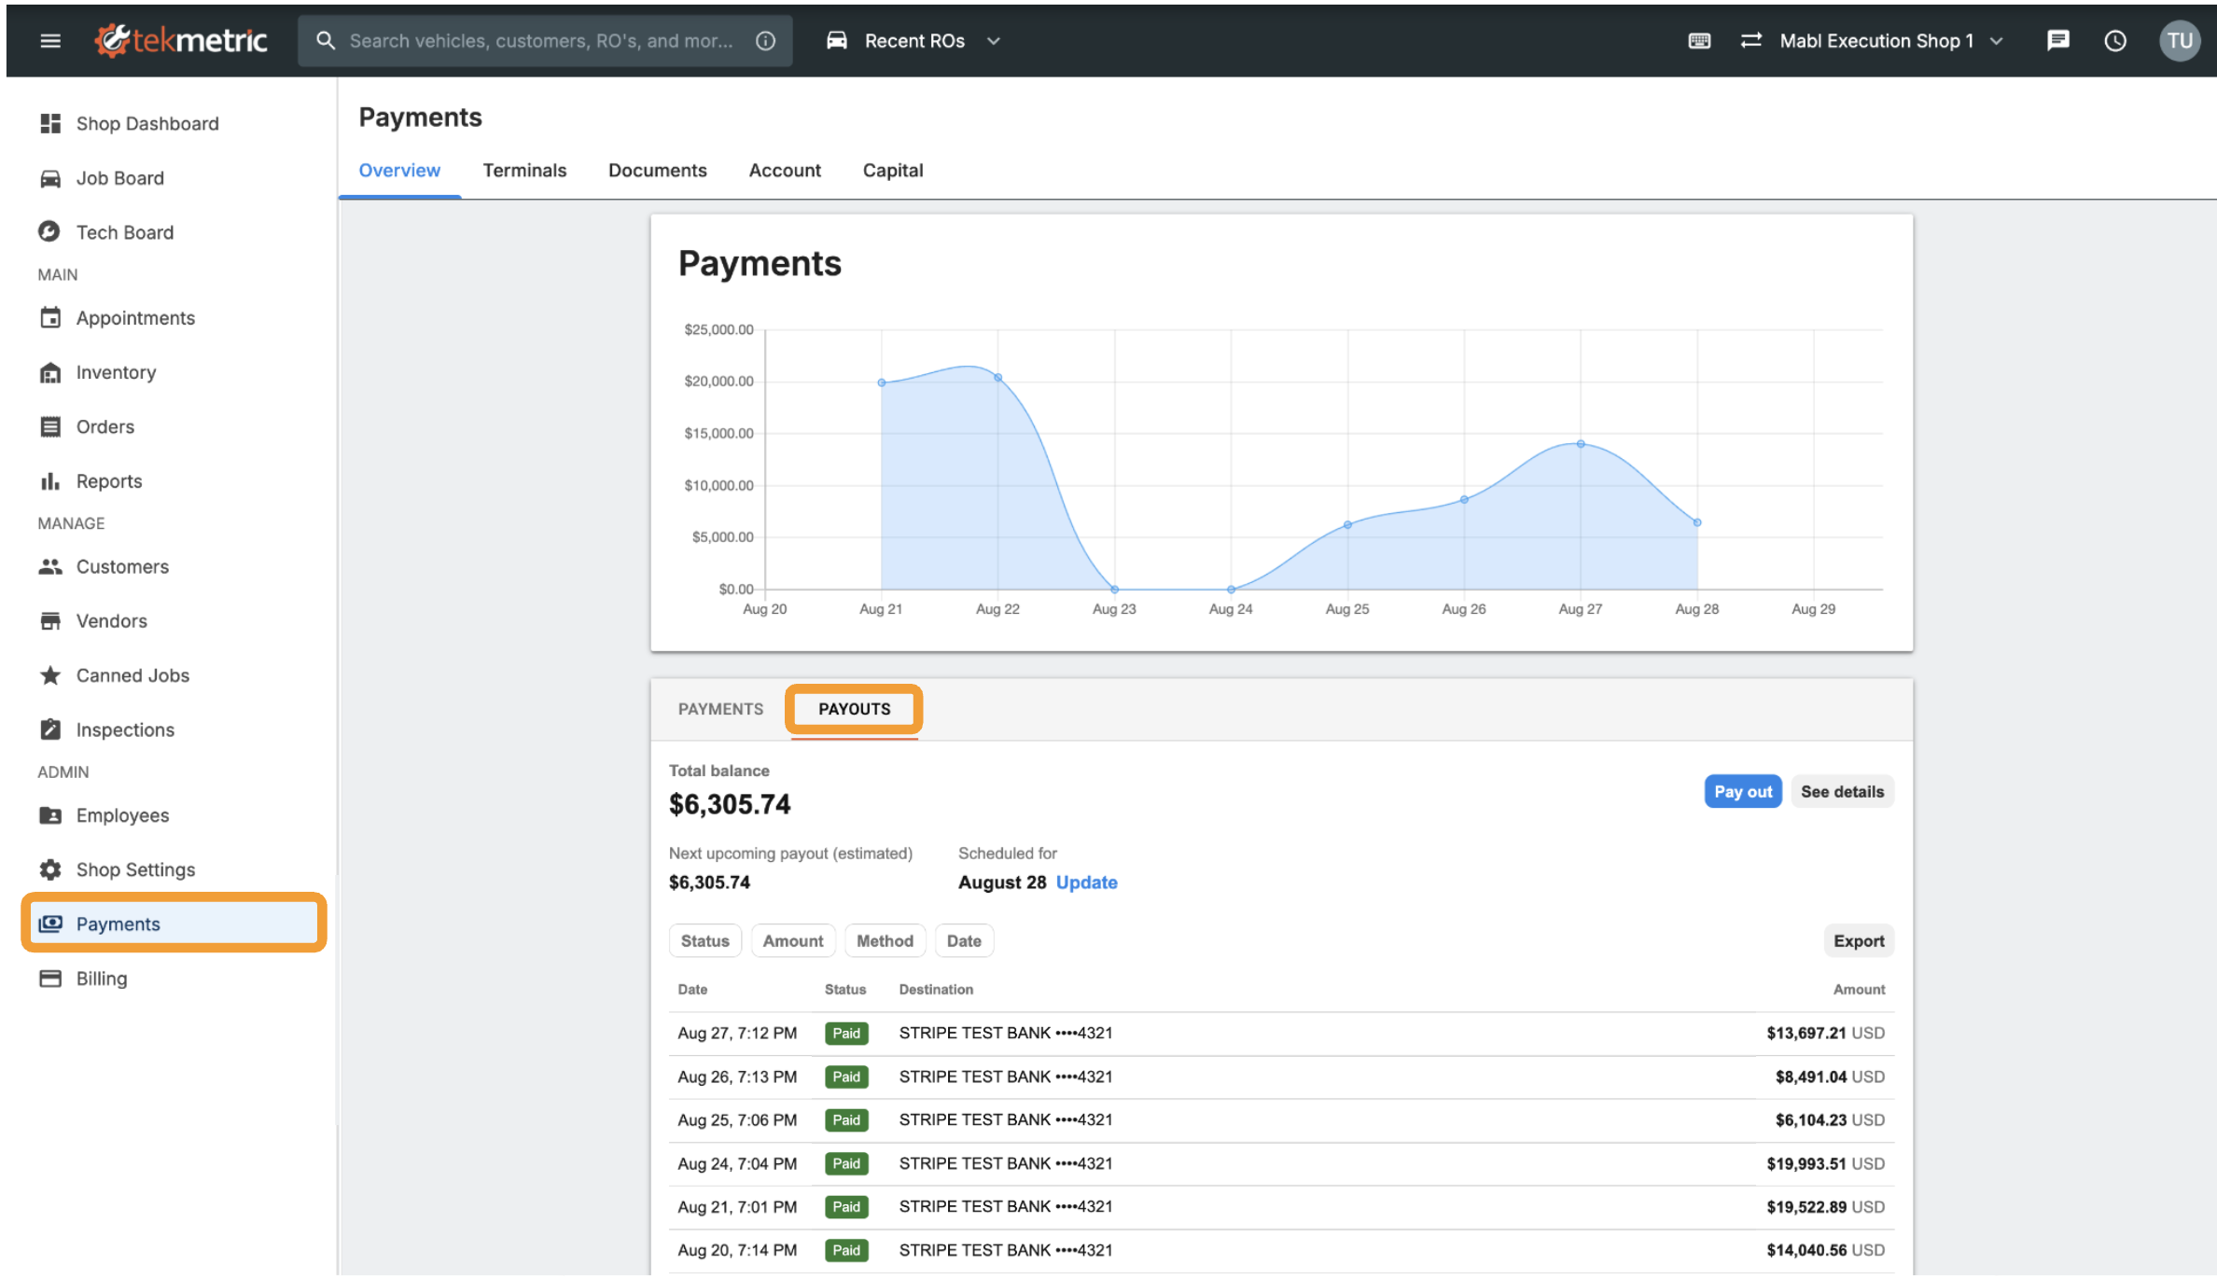
Task: Click the clock history icon in the top bar
Action: coord(2115,40)
